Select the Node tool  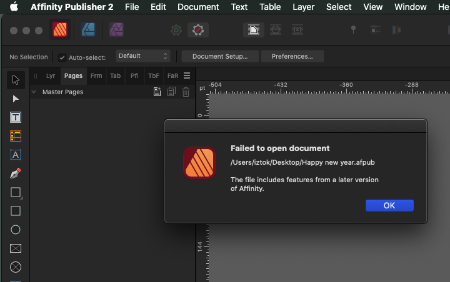coord(16,99)
